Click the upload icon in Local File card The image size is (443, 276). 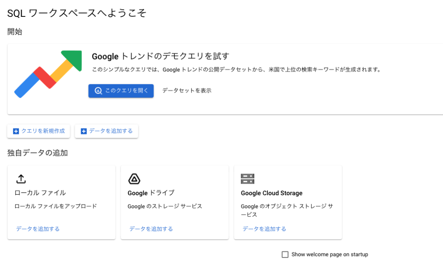click(x=21, y=179)
